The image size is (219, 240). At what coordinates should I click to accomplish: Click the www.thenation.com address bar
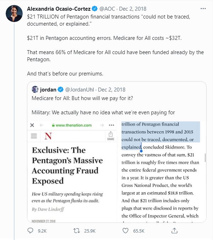73,125
